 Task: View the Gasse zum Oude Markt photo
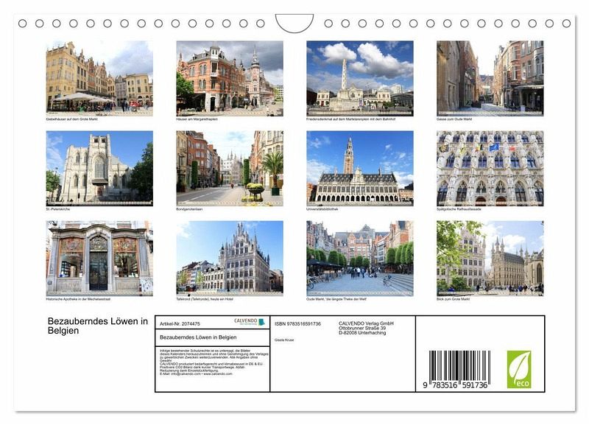tap(490, 76)
